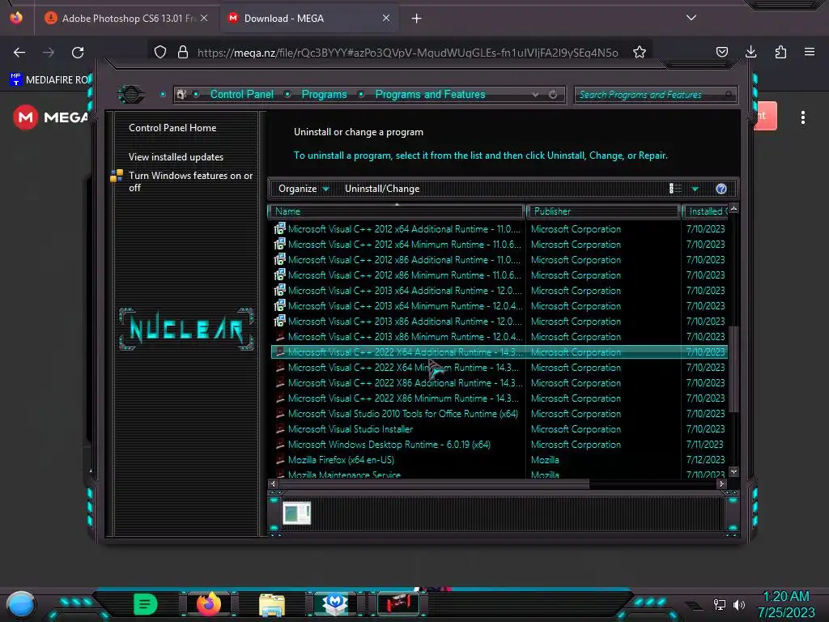Click Programs and Features breadcrumb

(x=430, y=94)
